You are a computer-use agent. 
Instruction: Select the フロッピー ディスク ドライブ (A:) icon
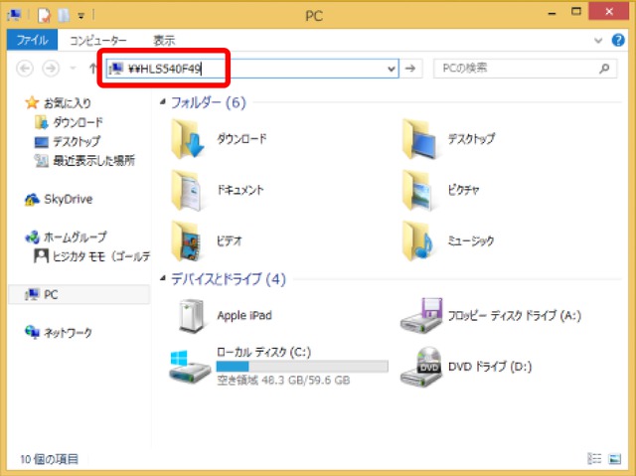click(421, 315)
